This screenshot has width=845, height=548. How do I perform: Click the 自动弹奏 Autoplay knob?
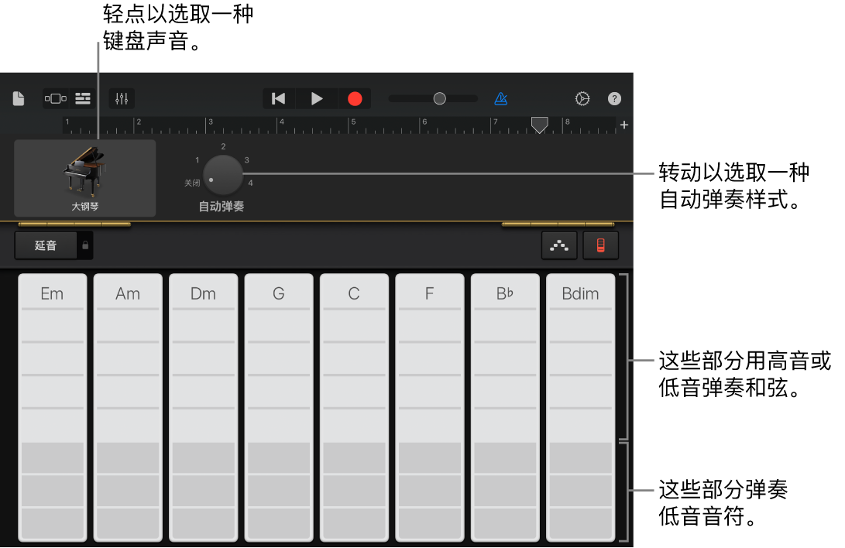(x=222, y=175)
